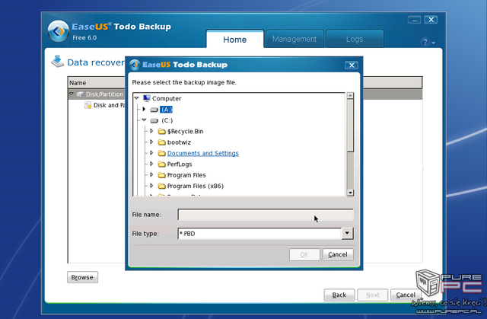Click the Program Files (x86) folder icon
The width and height of the screenshot is (487, 319).
[161, 186]
